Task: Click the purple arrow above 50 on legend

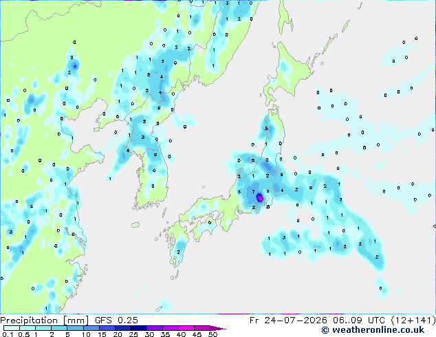Action: tap(218, 328)
